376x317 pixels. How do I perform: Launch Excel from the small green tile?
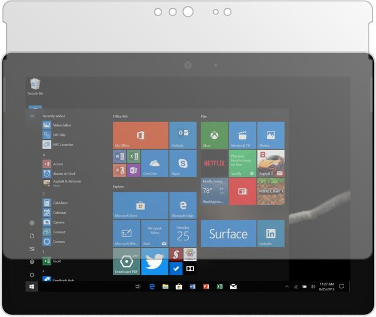coord(134,156)
